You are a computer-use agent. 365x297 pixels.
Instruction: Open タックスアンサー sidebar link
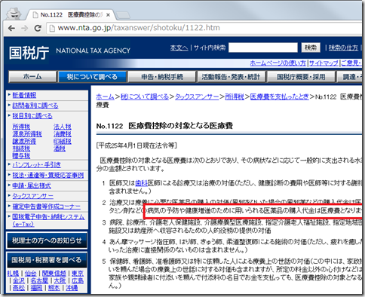coord(33,196)
